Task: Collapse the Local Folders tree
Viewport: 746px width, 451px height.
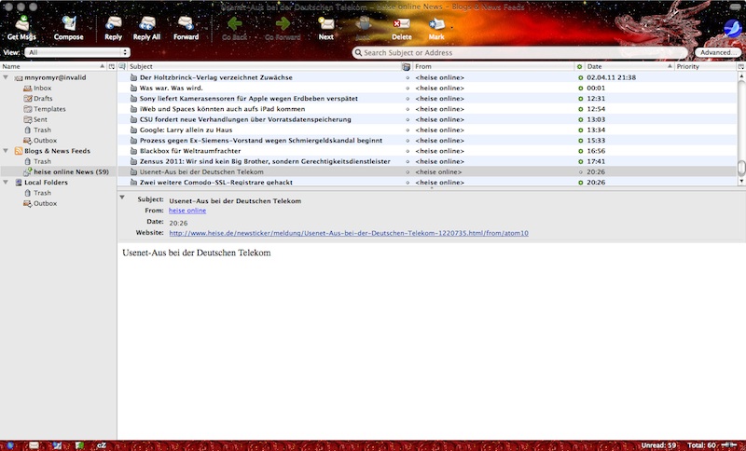Action: (x=7, y=183)
